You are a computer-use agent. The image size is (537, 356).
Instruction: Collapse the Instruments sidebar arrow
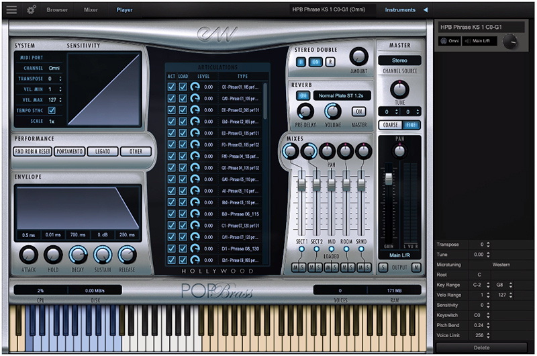(x=426, y=10)
